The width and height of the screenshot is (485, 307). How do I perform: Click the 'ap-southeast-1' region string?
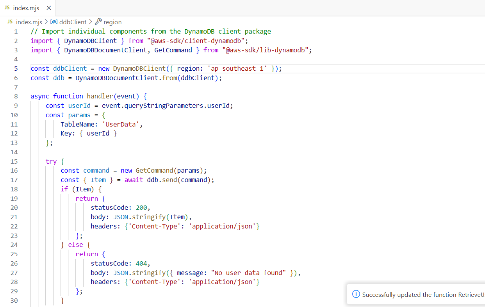click(237, 69)
